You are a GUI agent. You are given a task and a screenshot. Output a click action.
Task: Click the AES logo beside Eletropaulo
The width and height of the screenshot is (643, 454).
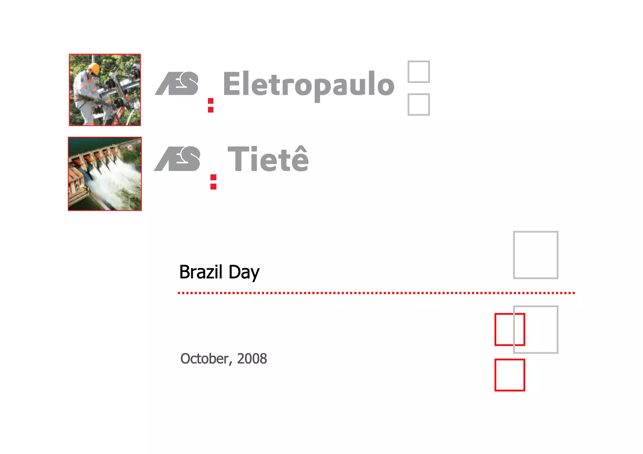tap(177, 84)
